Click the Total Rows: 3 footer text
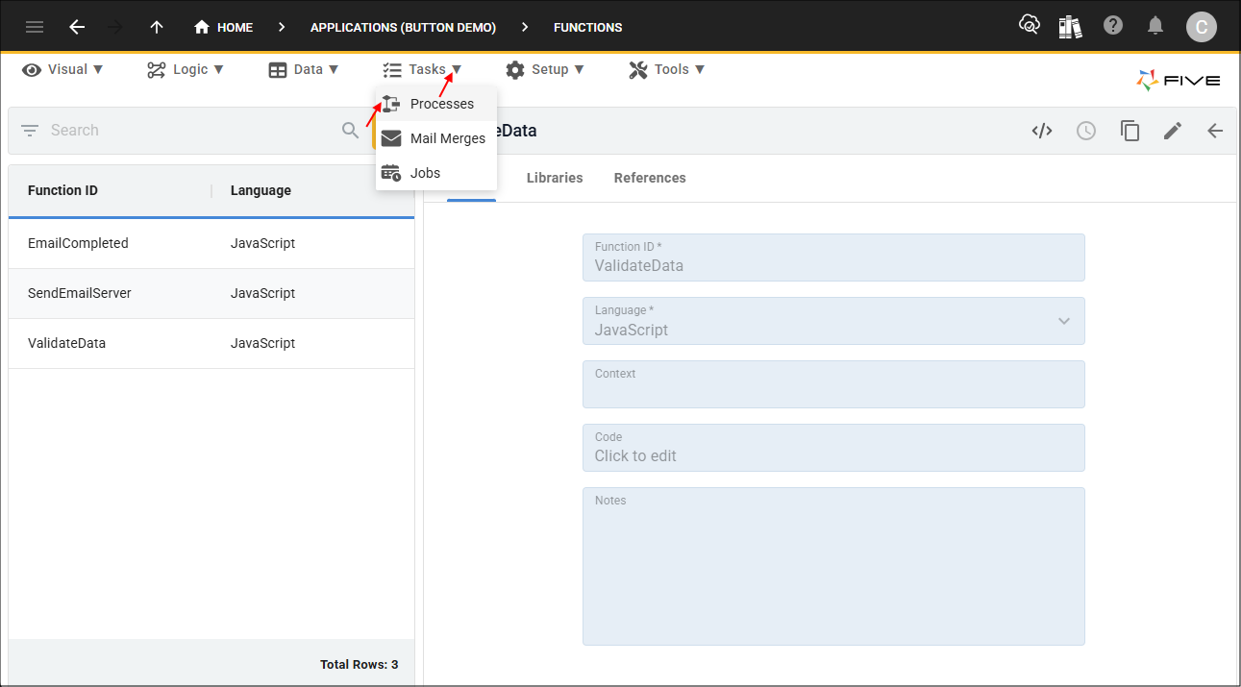The image size is (1241, 687). click(359, 665)
